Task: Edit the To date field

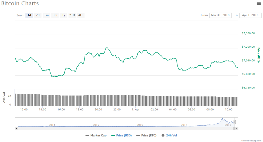Action: (x=250, y=15)
